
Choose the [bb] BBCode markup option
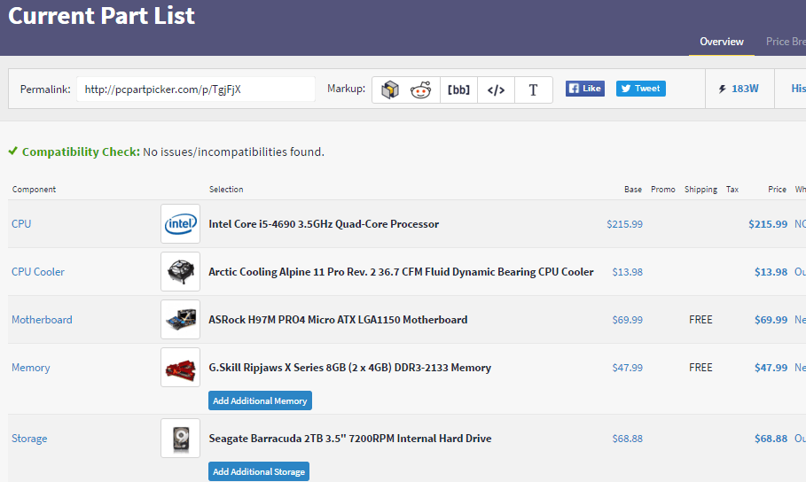(x=458, y=89)
